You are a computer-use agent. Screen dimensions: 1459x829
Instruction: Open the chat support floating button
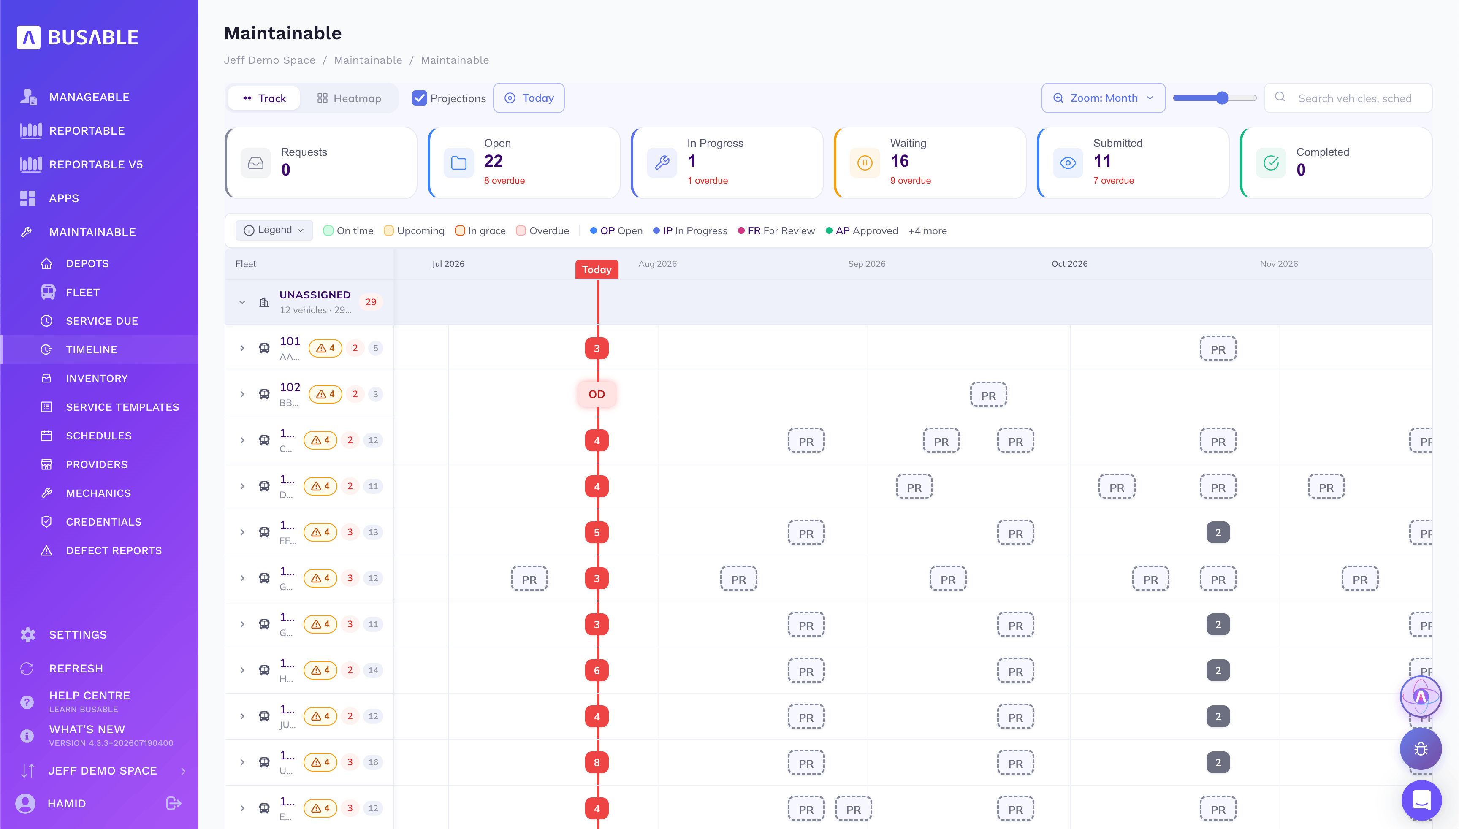point(1421,801)
